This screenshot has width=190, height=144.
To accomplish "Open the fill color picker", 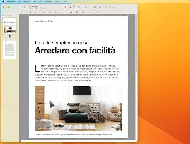I will [x=84, y=12].
